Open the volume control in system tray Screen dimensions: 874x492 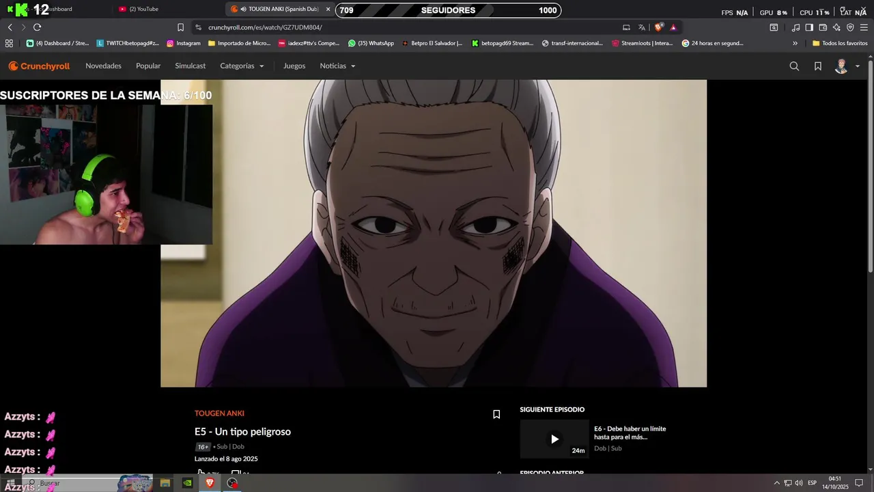pyautogui.click(x=799, y=483)
